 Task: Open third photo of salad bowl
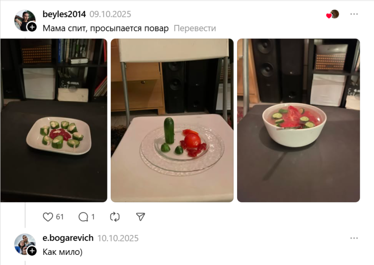(x=298, y=120)
